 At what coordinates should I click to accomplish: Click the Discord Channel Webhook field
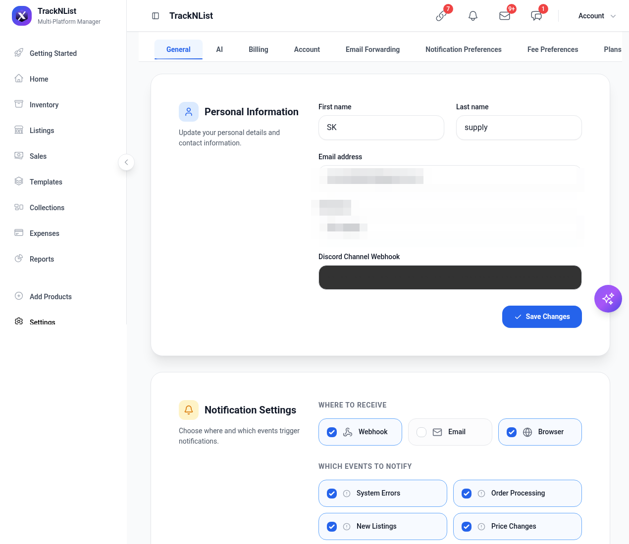click(450, 277)
